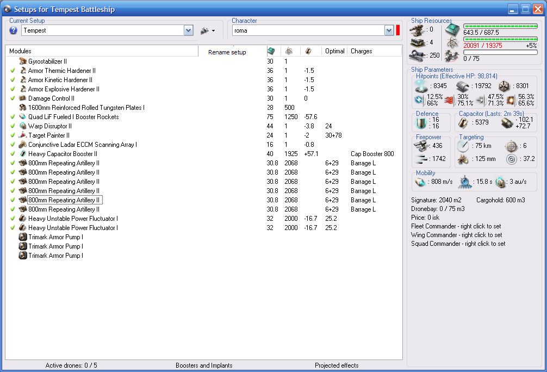Open the ship browser icon beside setup dropdown
The height and width of the screenshot is (372, 547).
[x=204, y=30]
